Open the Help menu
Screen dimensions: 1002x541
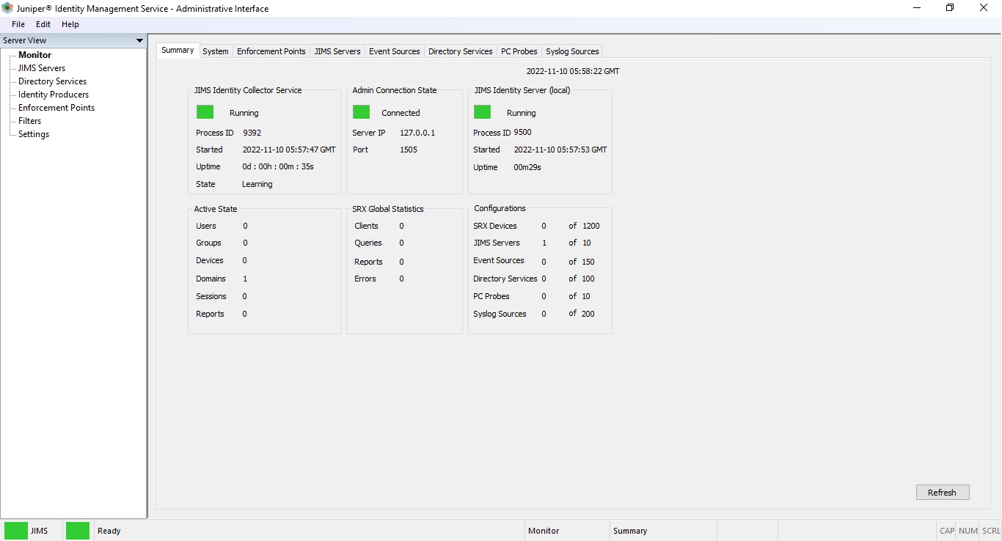tap(70, 24)
